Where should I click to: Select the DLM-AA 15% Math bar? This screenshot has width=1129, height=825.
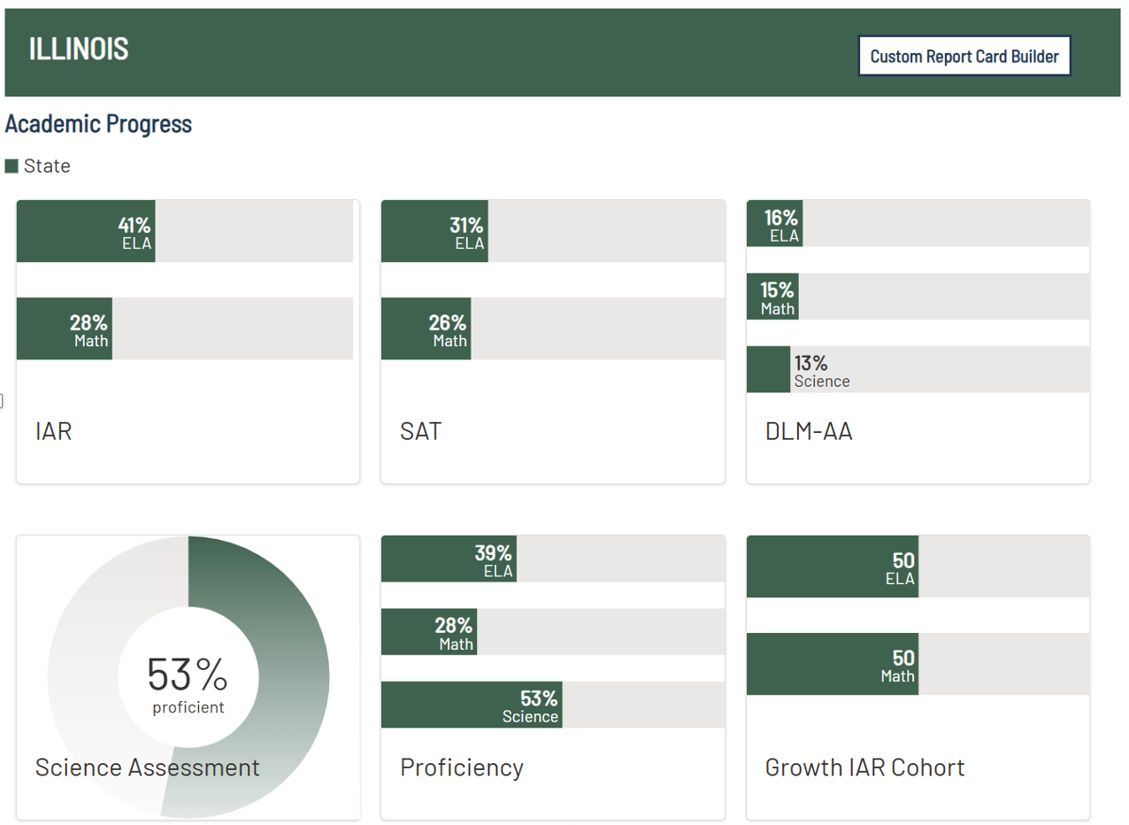point(772,297)
